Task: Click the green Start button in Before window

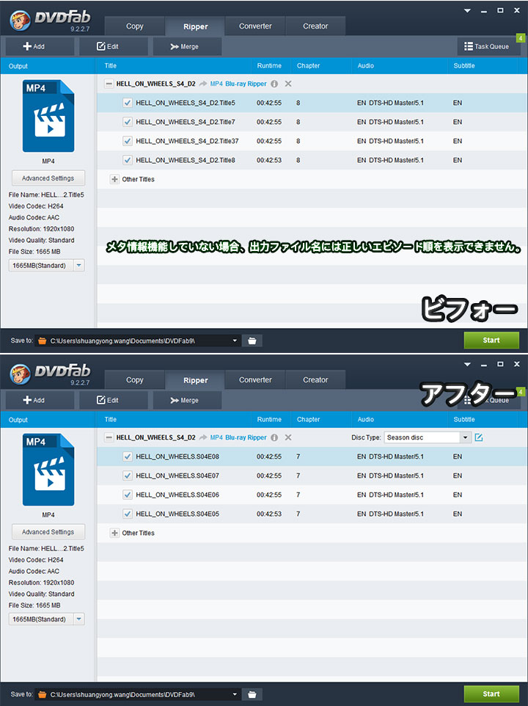Action: pyautogui.click(x=491, y=341)
